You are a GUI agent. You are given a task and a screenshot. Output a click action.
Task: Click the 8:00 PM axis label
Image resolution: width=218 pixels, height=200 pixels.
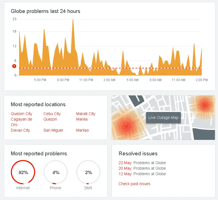click(x=63, y=80)
